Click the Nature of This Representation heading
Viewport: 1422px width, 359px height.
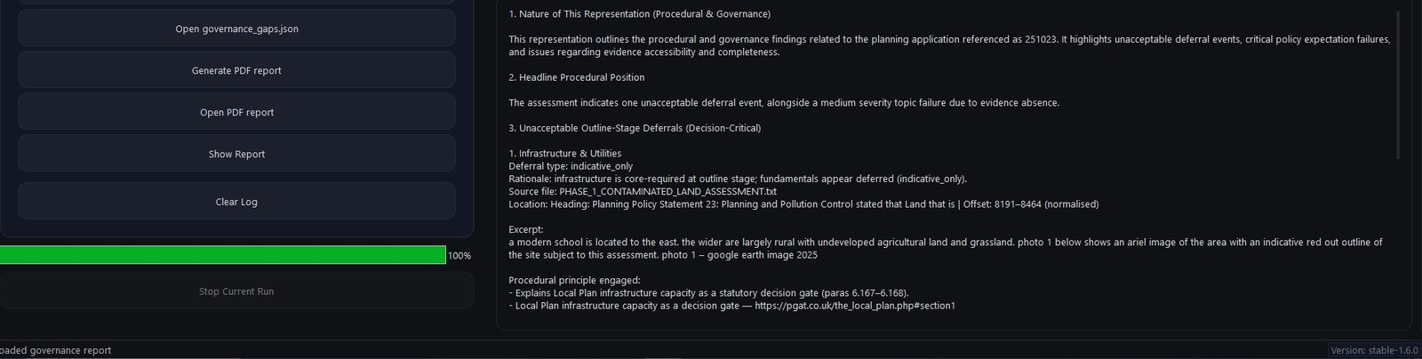[x=639, y=14]
